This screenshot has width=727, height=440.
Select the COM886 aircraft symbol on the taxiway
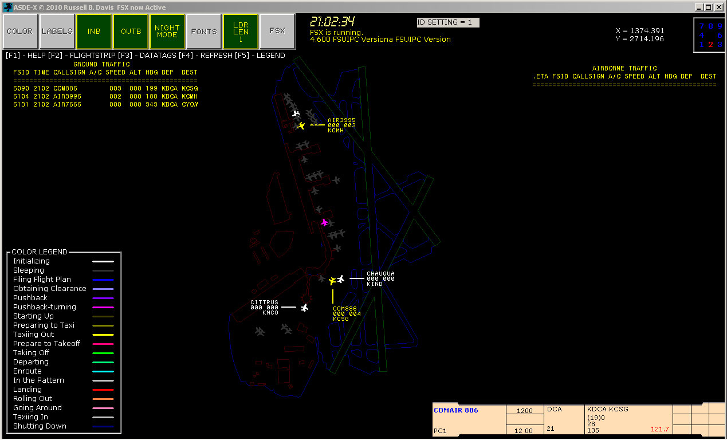pyautogui.click(x=332, y=280)
